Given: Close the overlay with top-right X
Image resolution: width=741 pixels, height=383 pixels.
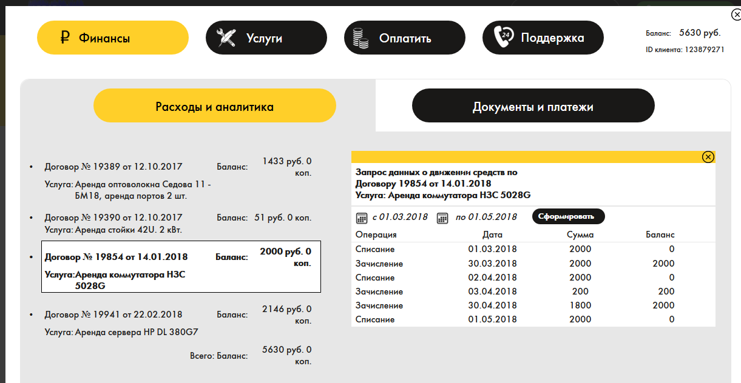Looking at the screenshot, I should click(x=736, y=16).
